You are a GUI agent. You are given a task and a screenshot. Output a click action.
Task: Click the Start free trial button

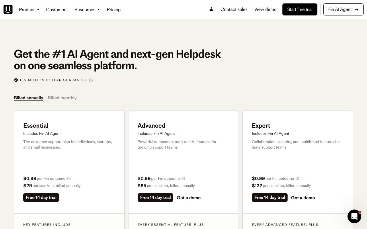(x=300, y=9)
